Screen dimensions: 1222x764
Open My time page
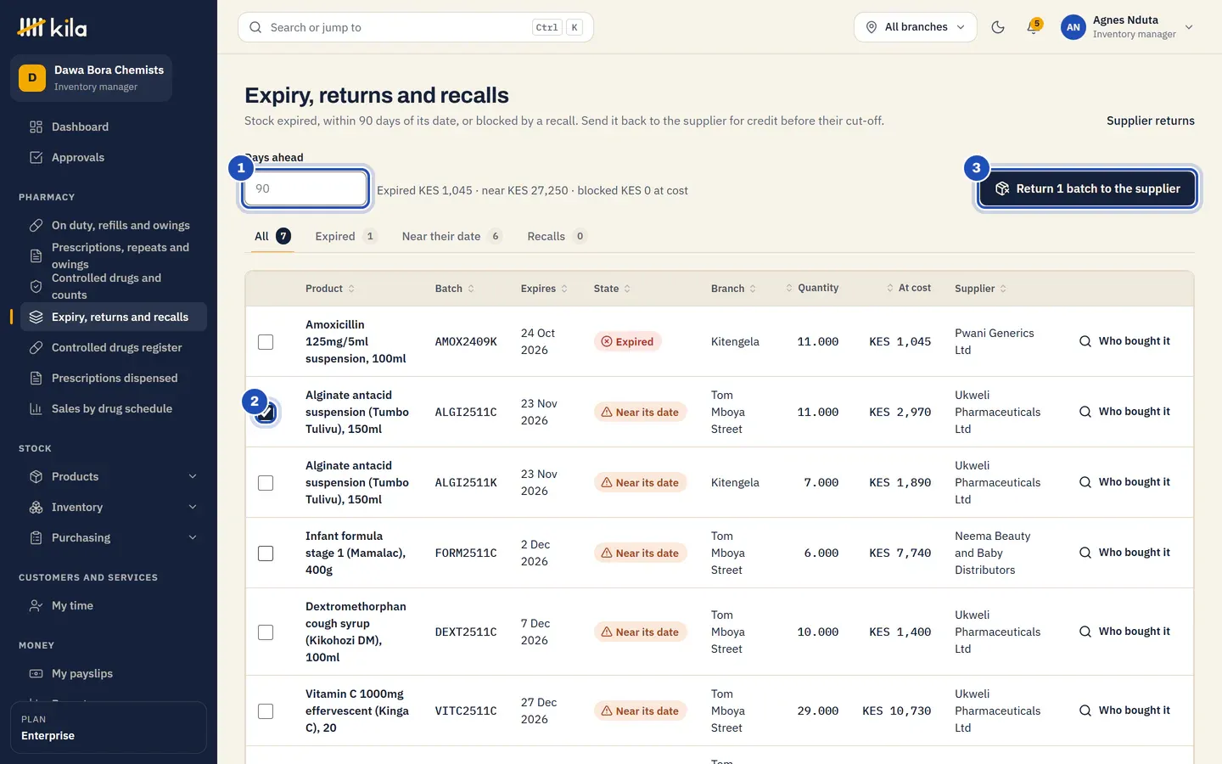click(x=114, y=606)
